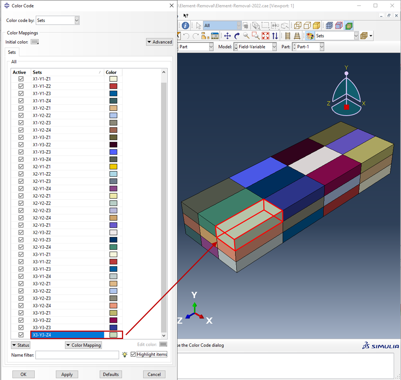
Task: Select the Rotate View tool
Action: pos(237,36)
